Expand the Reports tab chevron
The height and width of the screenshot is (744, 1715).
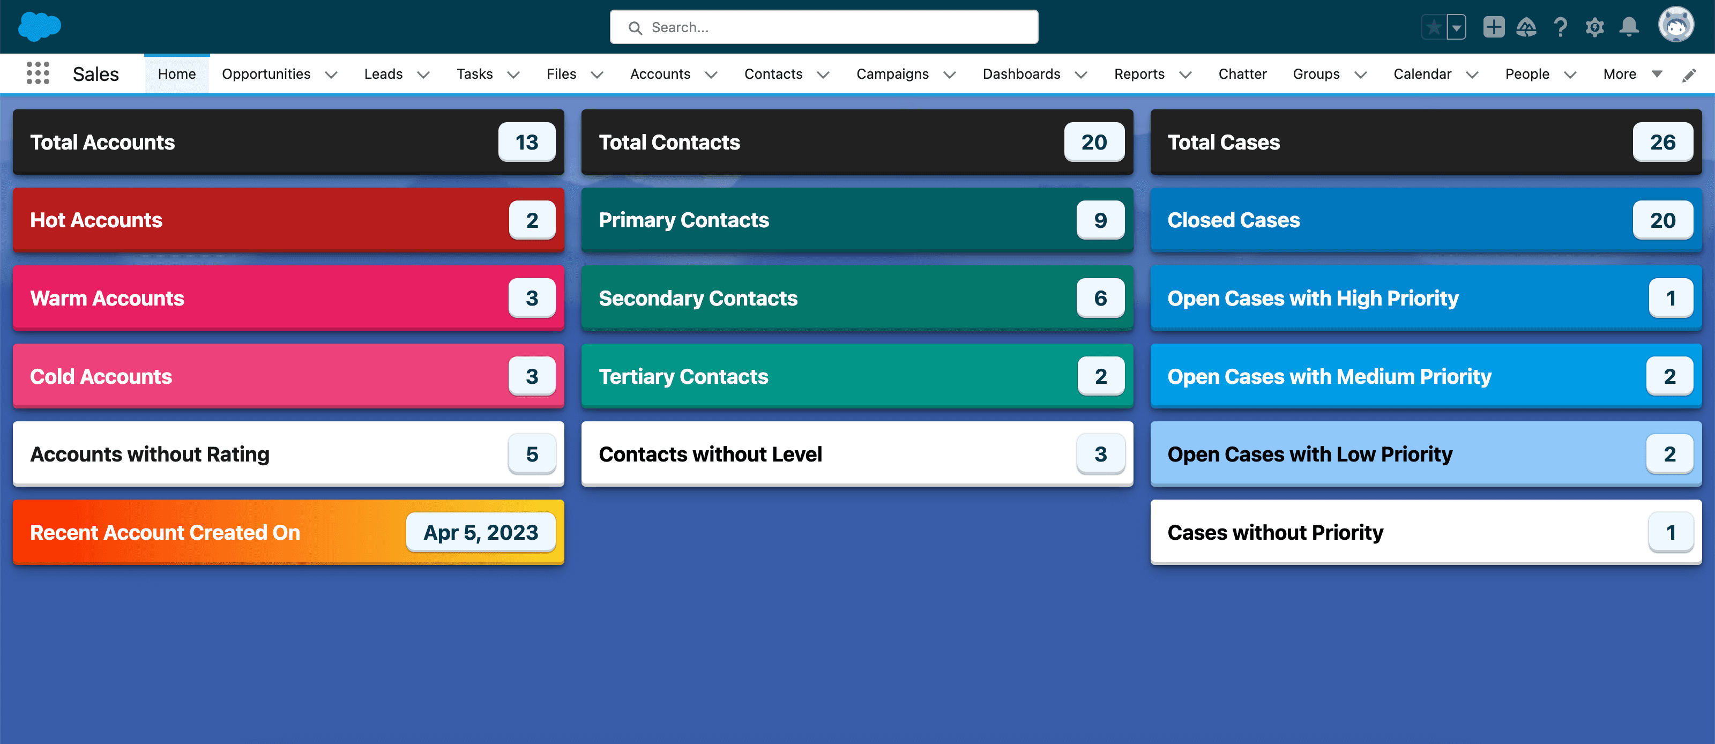pos(1185,75)
